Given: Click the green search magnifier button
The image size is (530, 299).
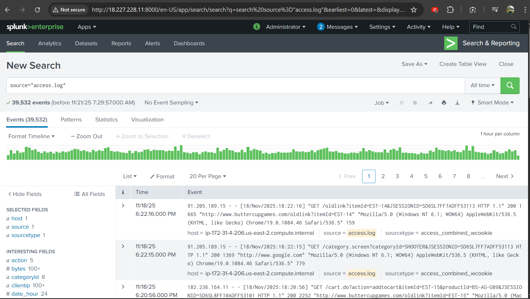Looking at the screenshot, I should point(510,85).
